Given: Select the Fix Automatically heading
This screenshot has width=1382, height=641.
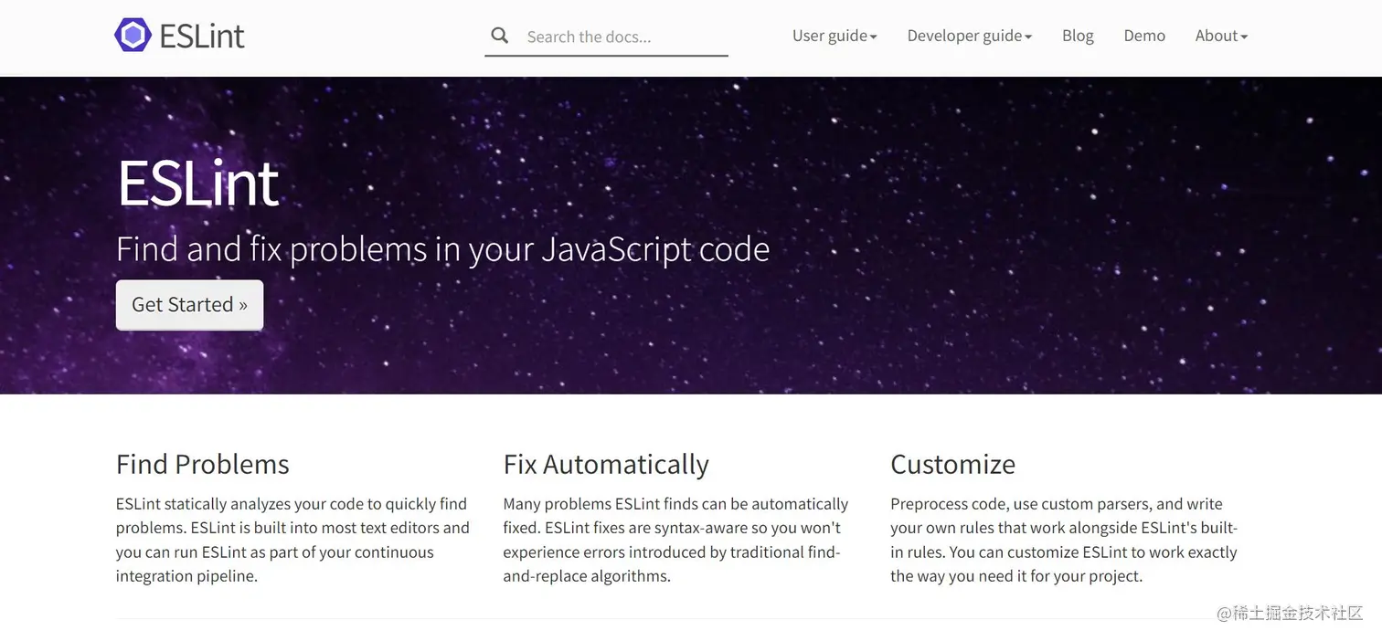Looking at the screenshot, I should click(x=606, y=464).
